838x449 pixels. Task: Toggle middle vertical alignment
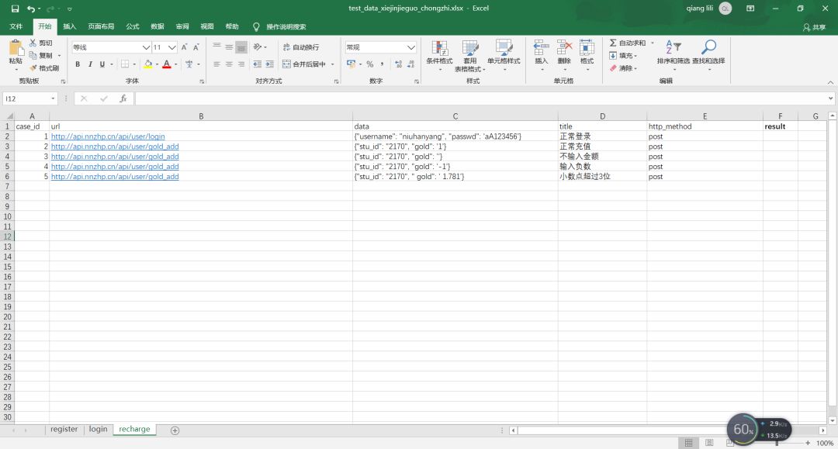[229, 47]
